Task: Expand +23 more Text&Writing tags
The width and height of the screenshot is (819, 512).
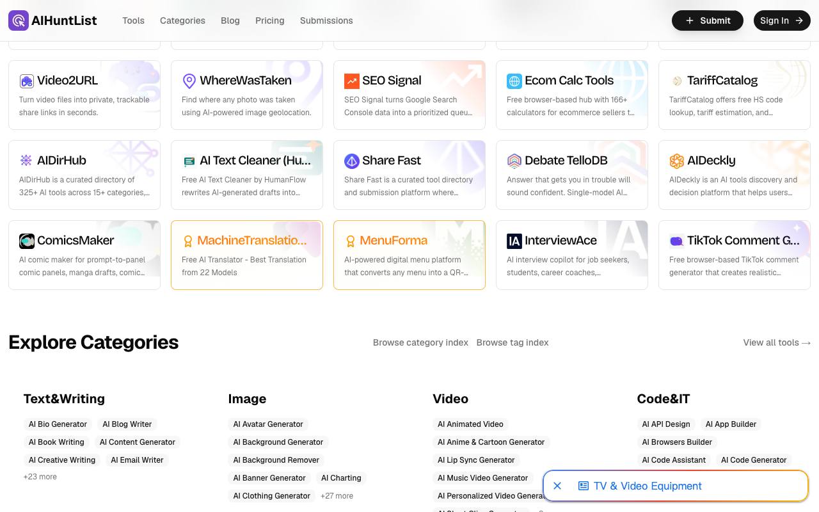Action: tap(40, 477)
